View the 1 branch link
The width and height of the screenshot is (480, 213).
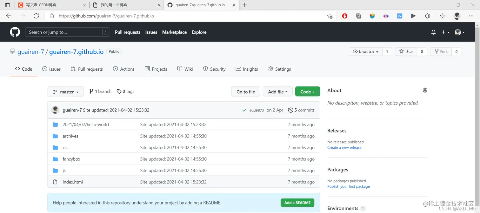tap(100, 91)
